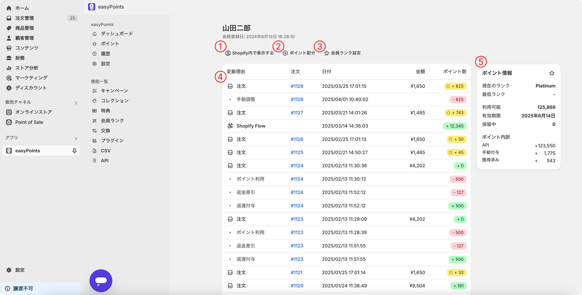
Task: Open order link #1120
Action: [x=297, y=286]
